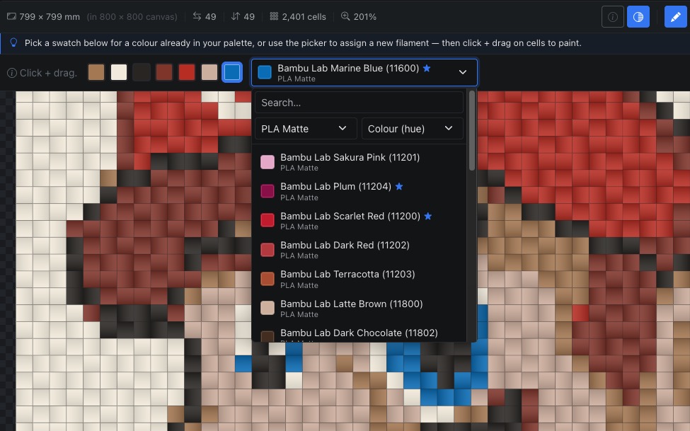This screenshot has width=690, height=431.
Task: Click the star next to Plum (11204)
Action: click(x=398, y=186)
